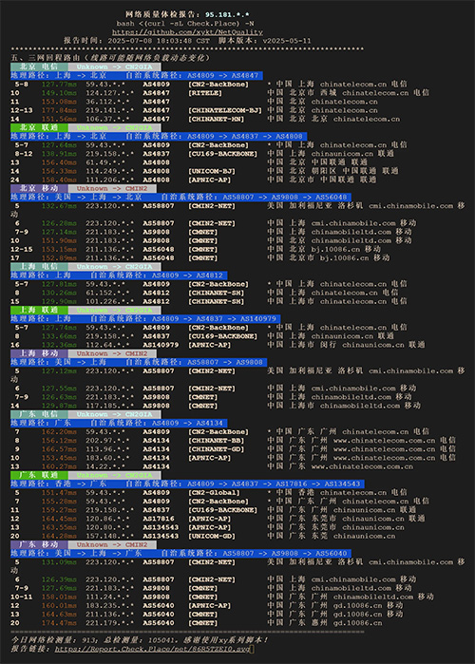Screen dimensions: 475x664
Task: Select the 广东 电信 section label
Action: coord(39,414)
